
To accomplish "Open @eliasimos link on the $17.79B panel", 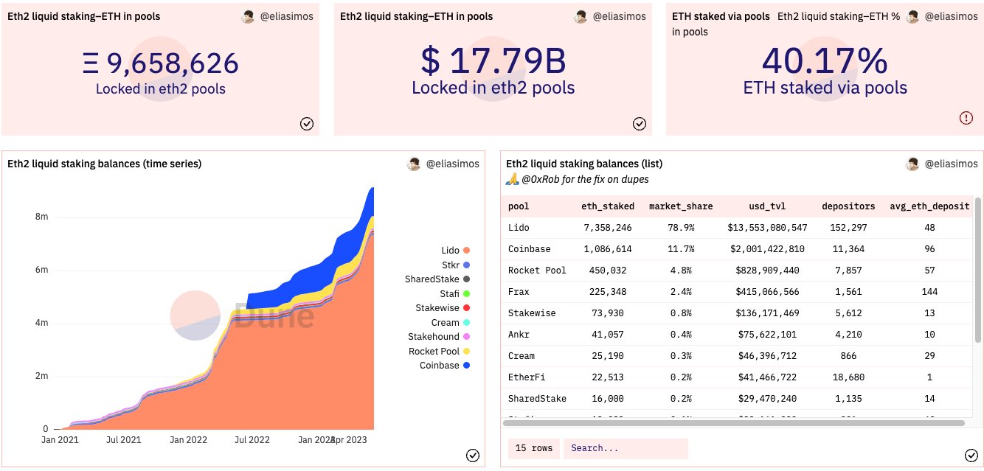I will click(x=619, y=16).
